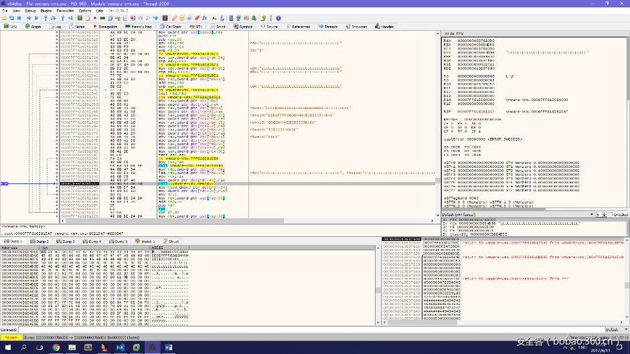This screenshot has height=354, width=630.
Task: Open the Plugins menu
Action: pos(46,11)
